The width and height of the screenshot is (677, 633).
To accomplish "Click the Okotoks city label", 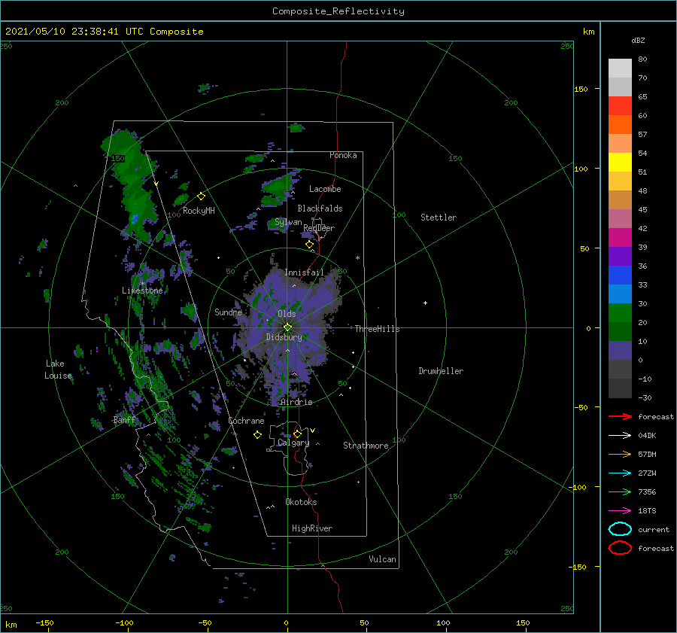I will (x=301, y=502).
